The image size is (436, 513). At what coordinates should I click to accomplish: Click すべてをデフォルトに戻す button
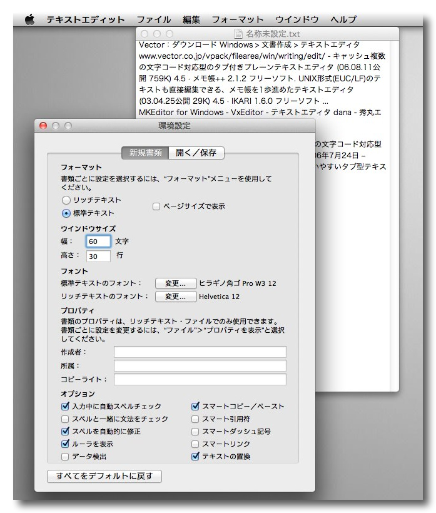click(104, 476)
